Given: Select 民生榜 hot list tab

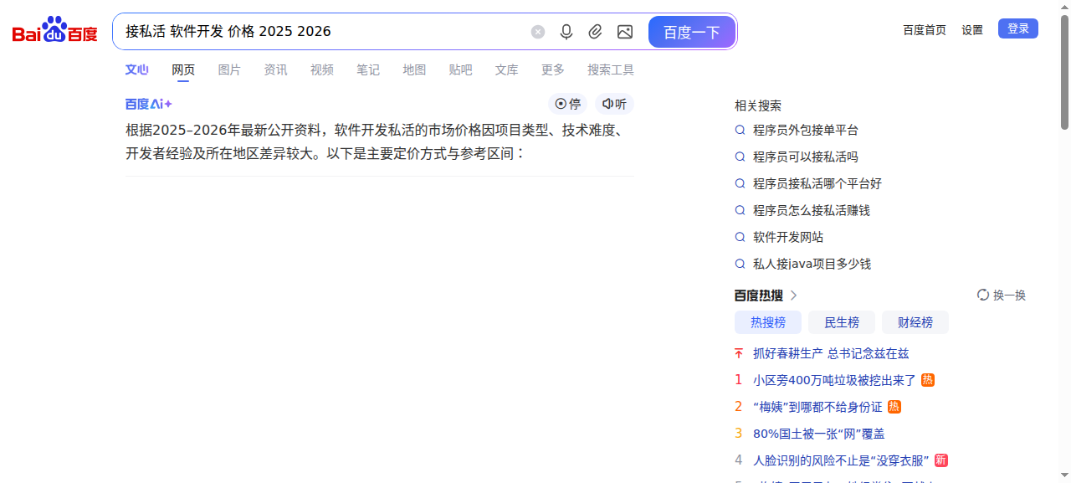Looking at the screenshot, I should click(842, 322).
